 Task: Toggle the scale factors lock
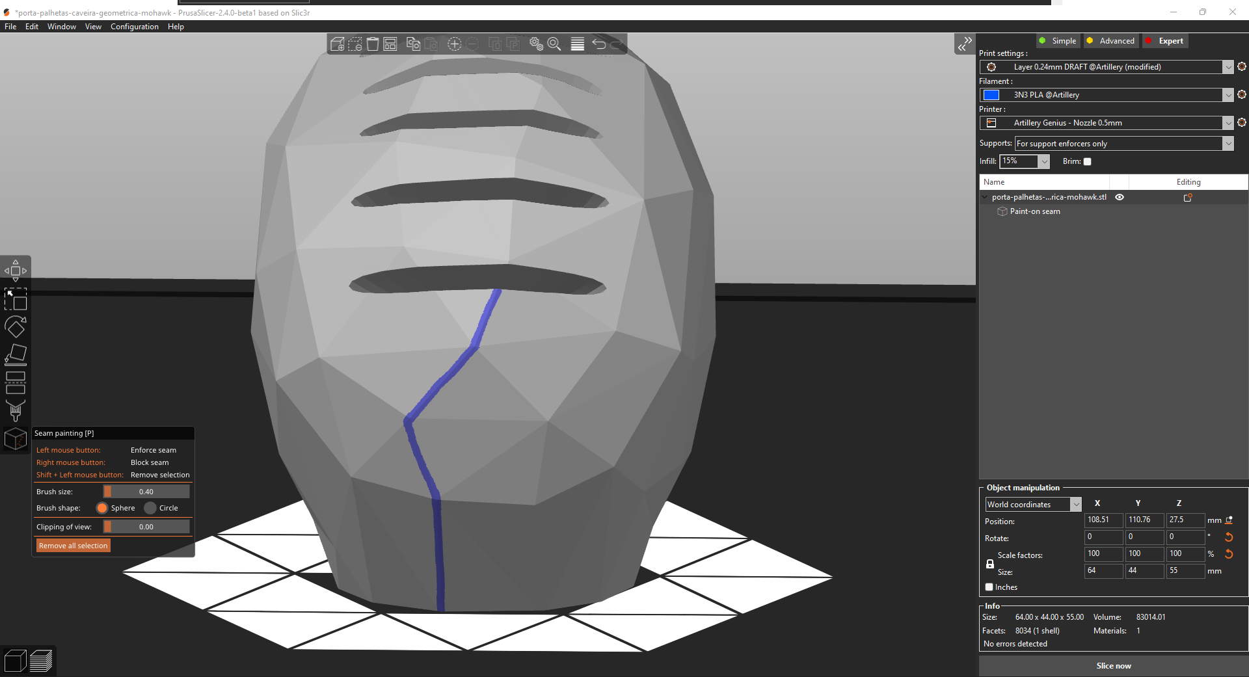pos(990,564)
